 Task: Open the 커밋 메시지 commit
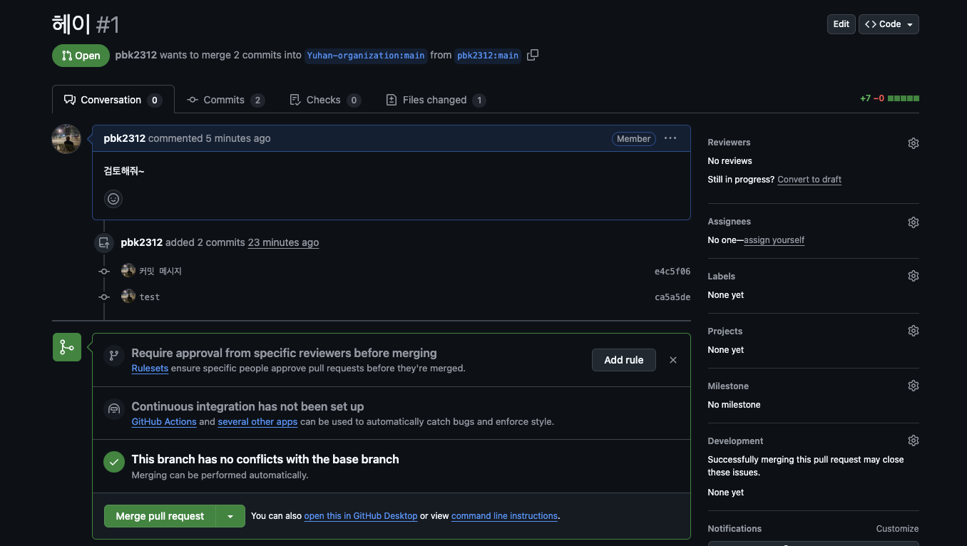tap(160, 271)
